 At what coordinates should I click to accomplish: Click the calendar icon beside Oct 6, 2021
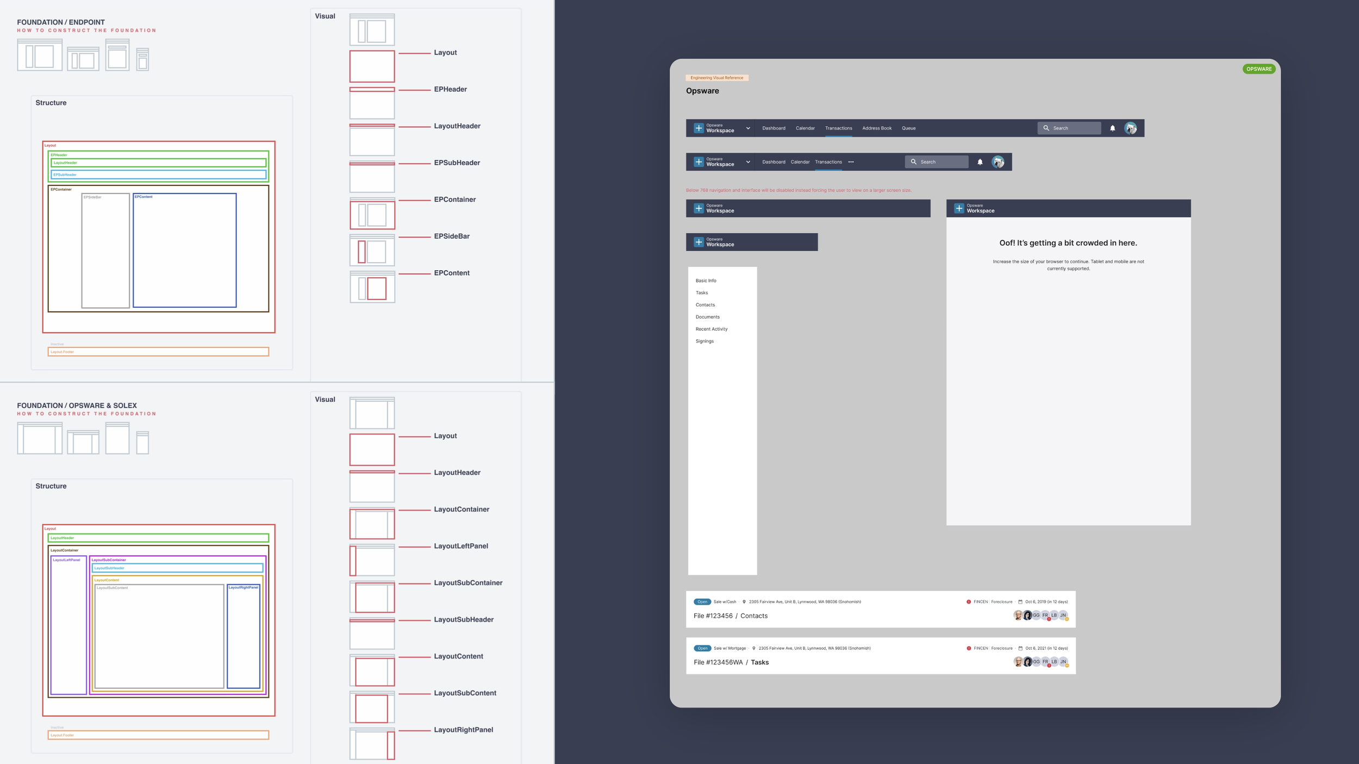point(1020,648)
